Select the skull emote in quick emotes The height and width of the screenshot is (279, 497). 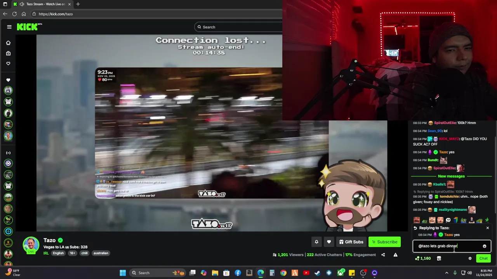point(448,220)
